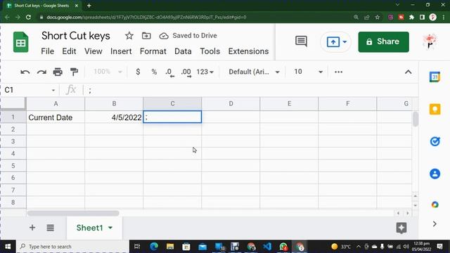Click the Short Cut keys document title

click(x=76, y=36)
